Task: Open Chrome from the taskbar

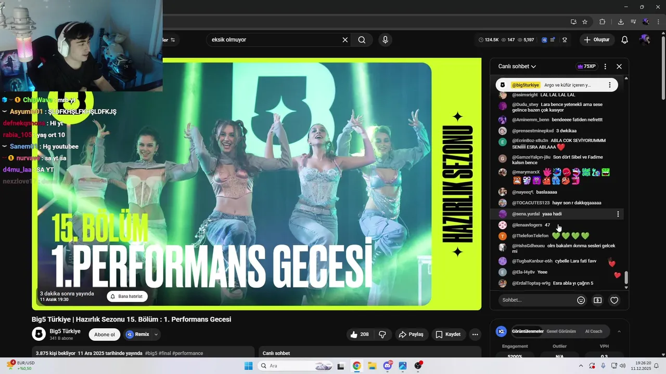Action: click(x=356, y=366)
